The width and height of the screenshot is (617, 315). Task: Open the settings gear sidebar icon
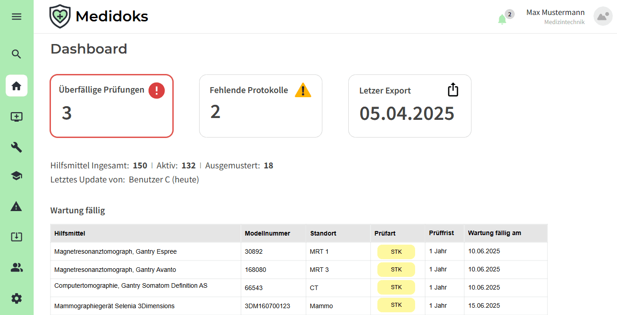[16, 299]
